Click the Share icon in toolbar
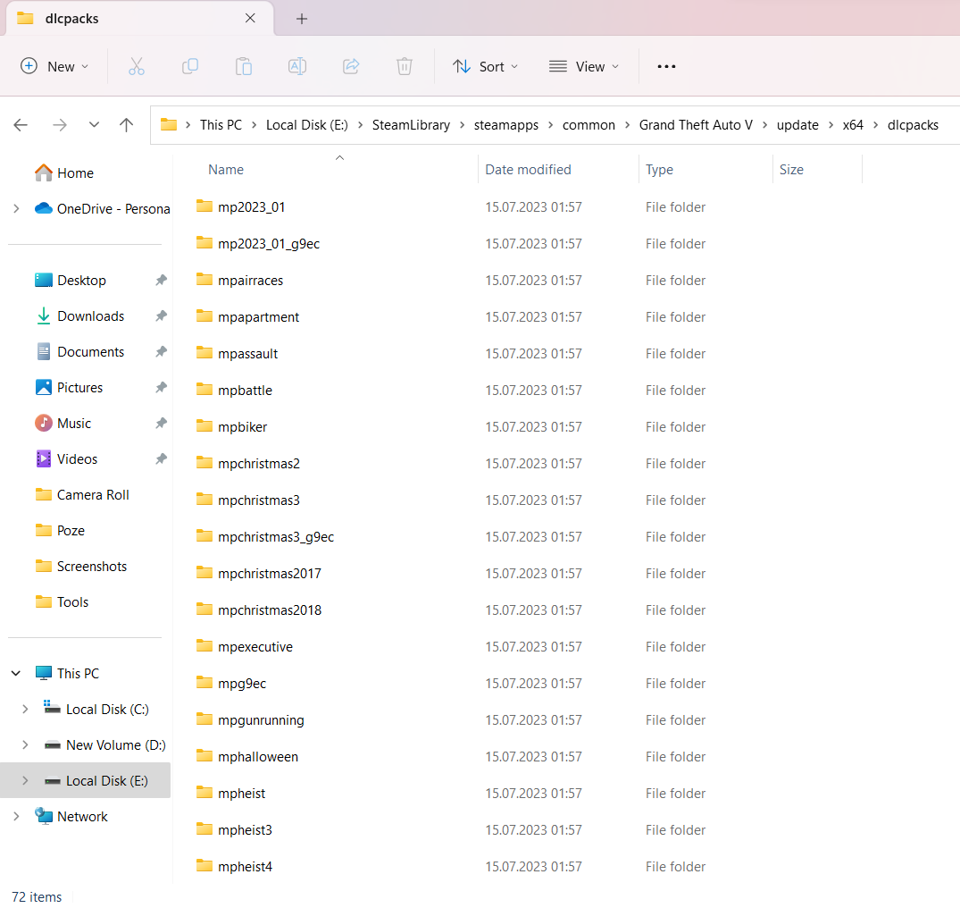Screen dimensions: 960x908 pyautogui.click(x=351, y=66)
